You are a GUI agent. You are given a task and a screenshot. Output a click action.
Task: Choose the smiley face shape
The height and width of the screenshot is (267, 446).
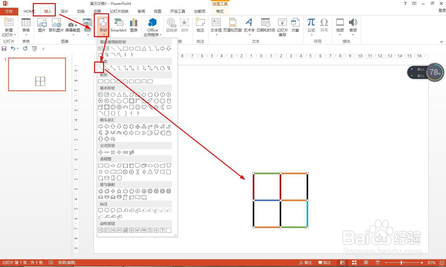tap(138, 107)
